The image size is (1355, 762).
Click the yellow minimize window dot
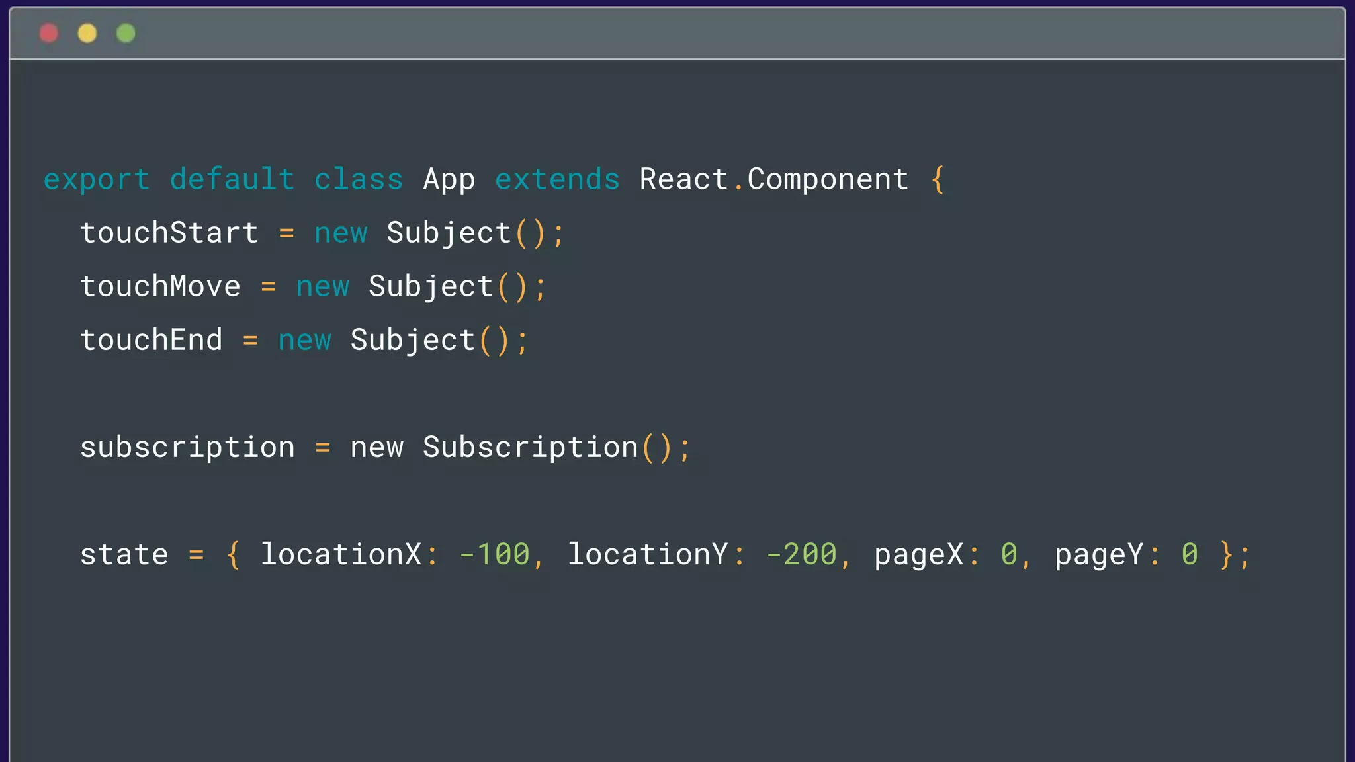click(87, 33)
